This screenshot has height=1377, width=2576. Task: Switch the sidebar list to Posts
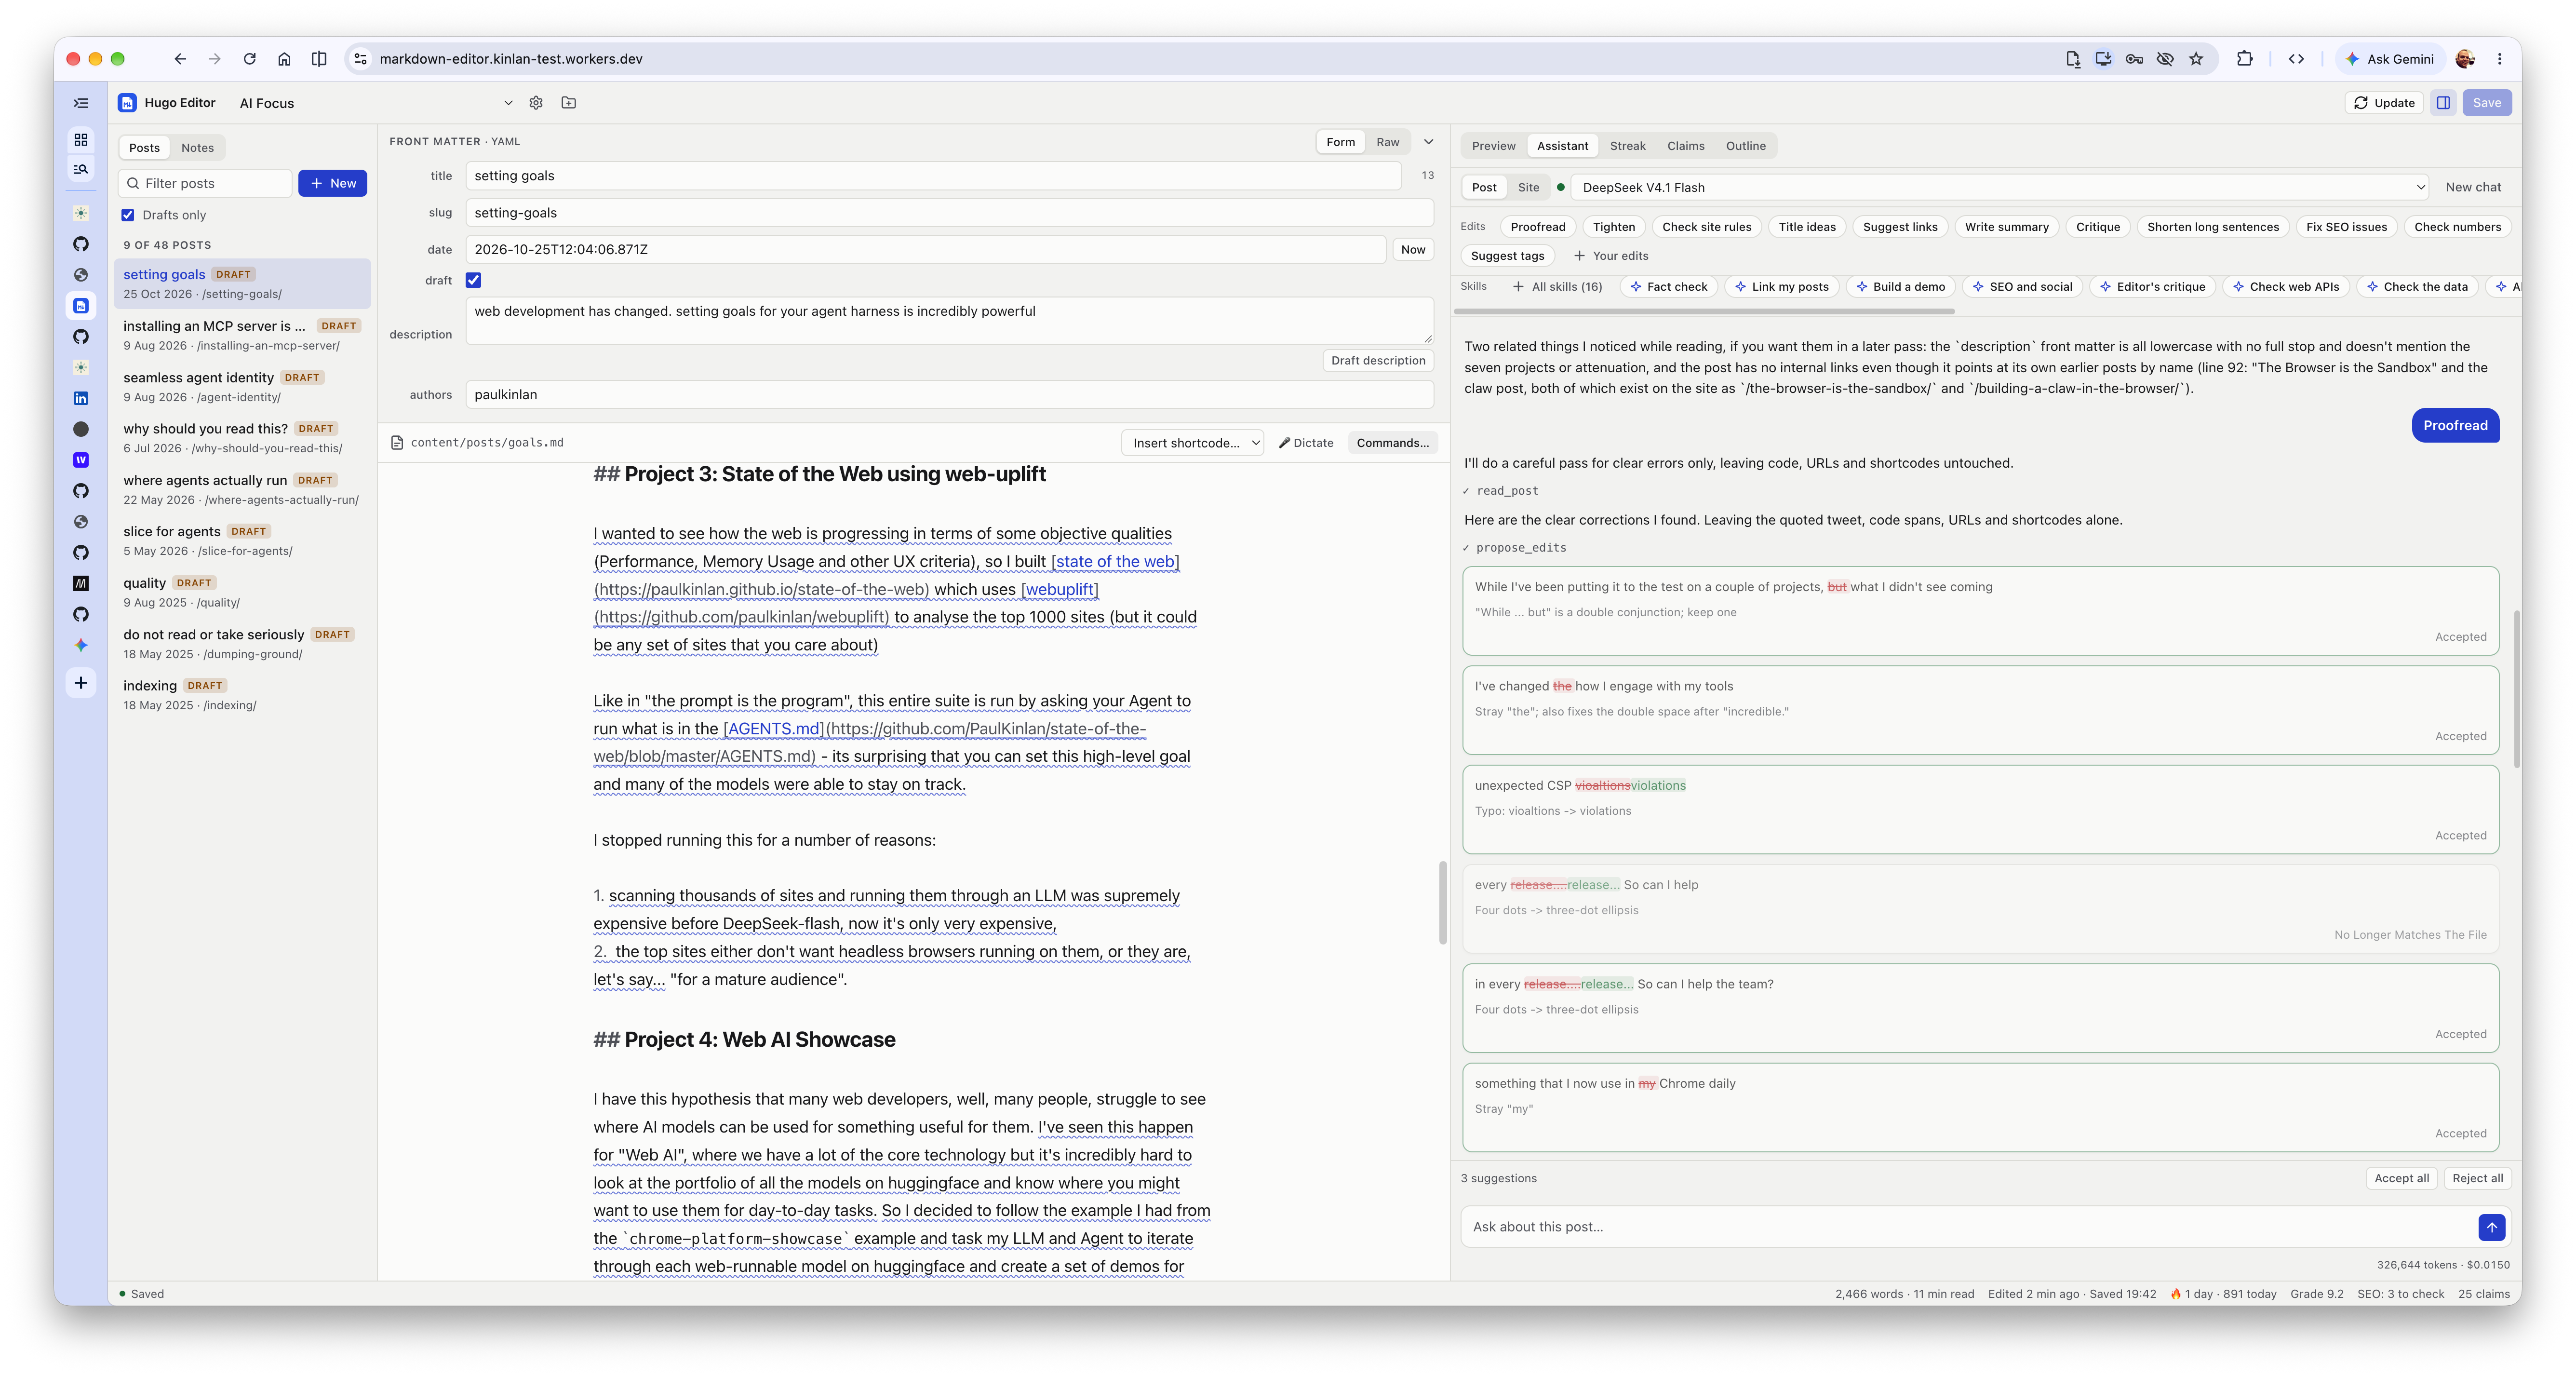click(x=144, y=148)
